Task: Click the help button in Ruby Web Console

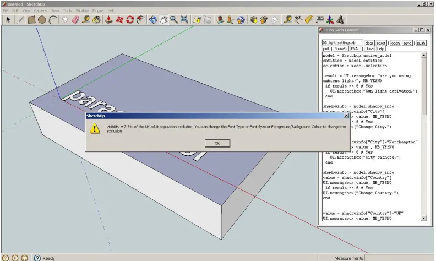Action: 380,48
